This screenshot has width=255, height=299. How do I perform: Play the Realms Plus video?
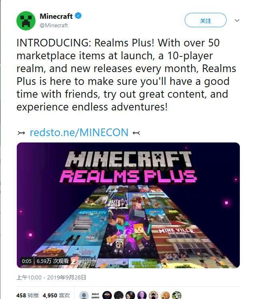coord(128,205)
